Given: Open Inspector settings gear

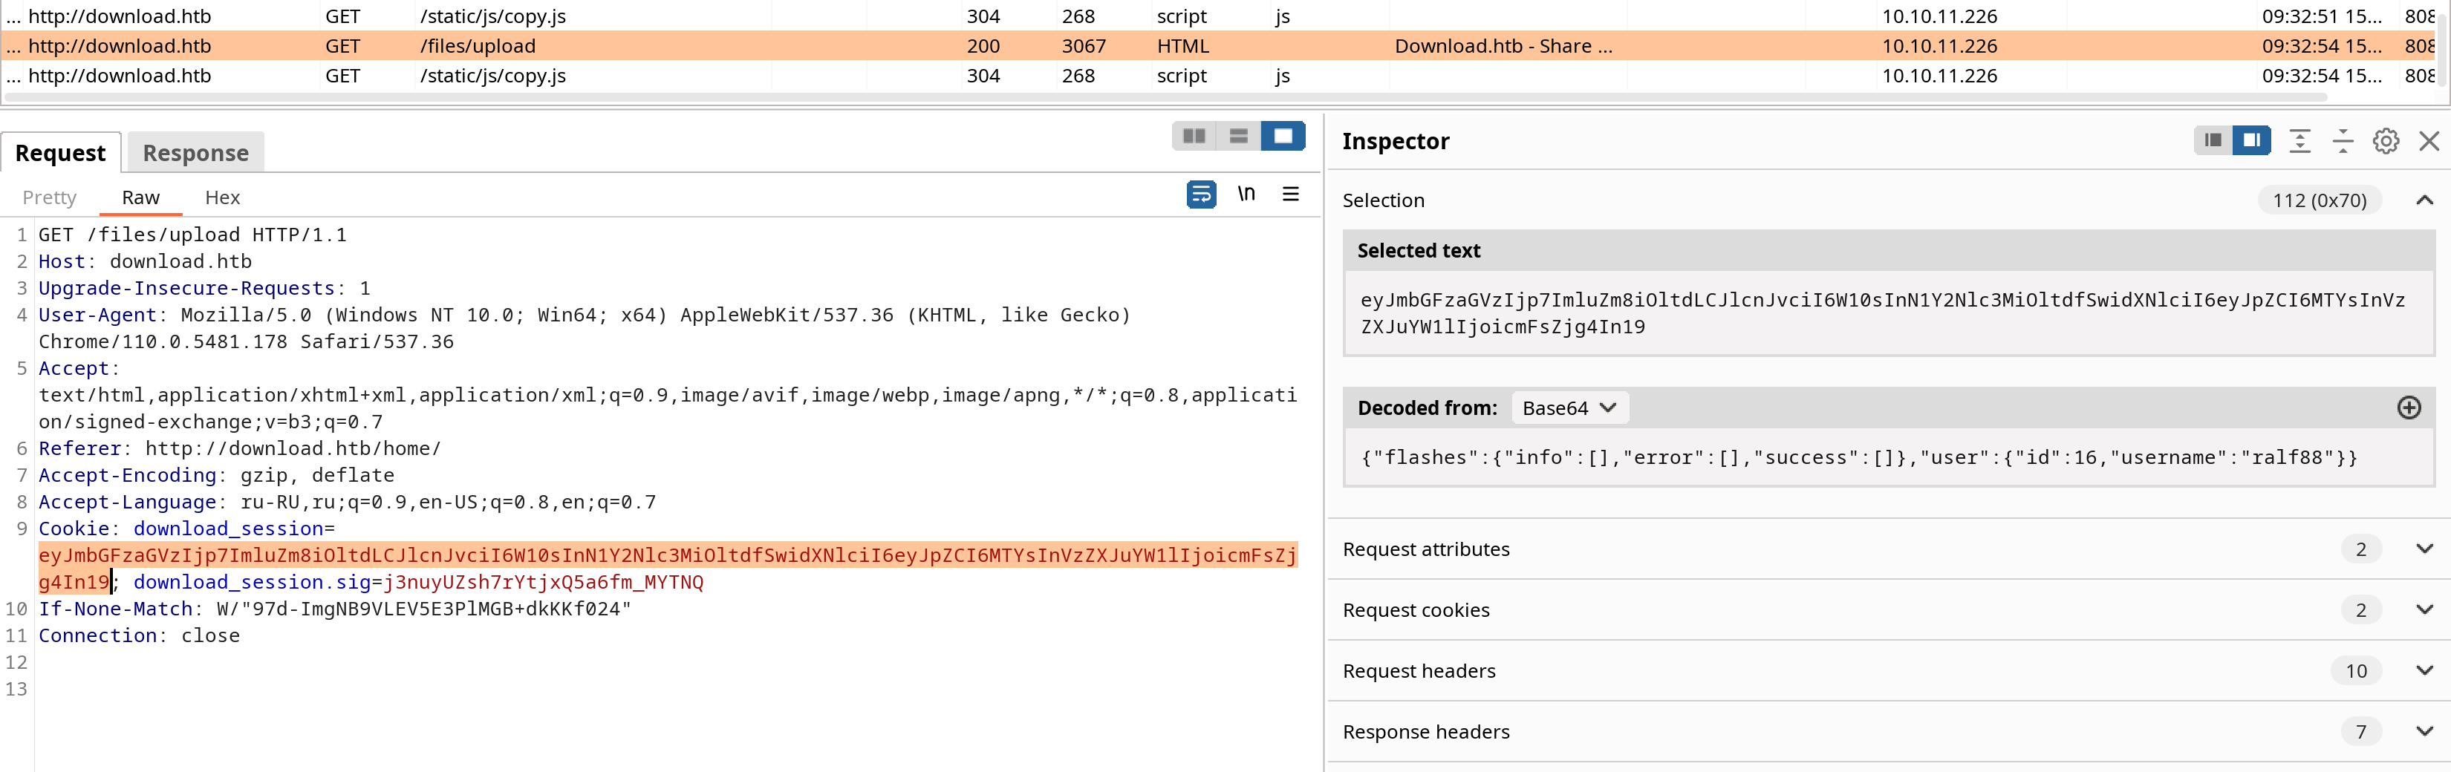Looking at the screenshot, I should pyautogui.click(x=2386, y=141).
